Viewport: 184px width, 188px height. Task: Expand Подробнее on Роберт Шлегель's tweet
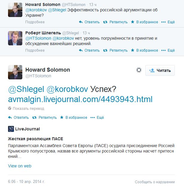coord(35,50)
